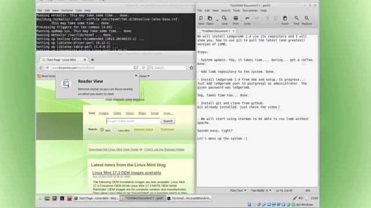Open the File menu in the terminal window

(x=40, y=10)
